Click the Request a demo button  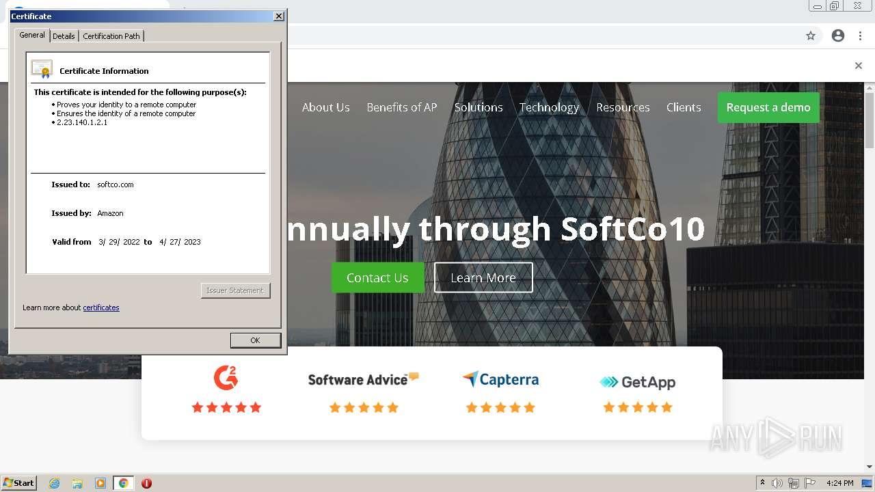point(768,107)
